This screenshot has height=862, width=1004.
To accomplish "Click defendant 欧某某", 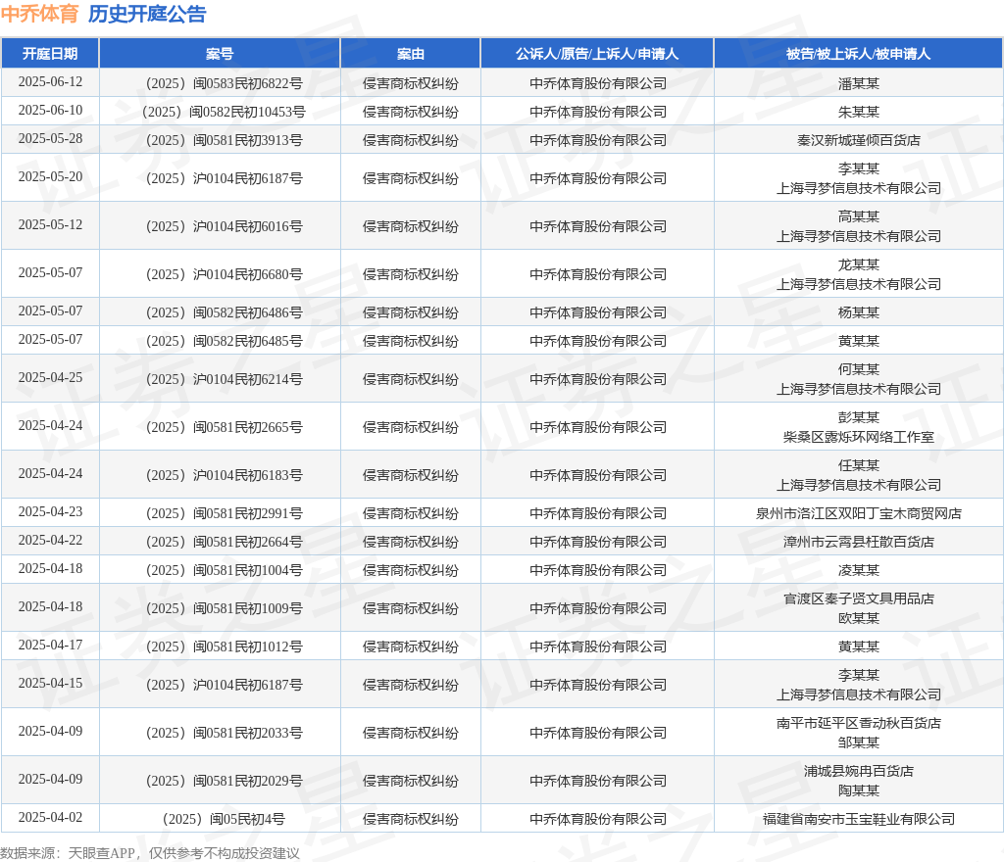I will pos(859,618).
